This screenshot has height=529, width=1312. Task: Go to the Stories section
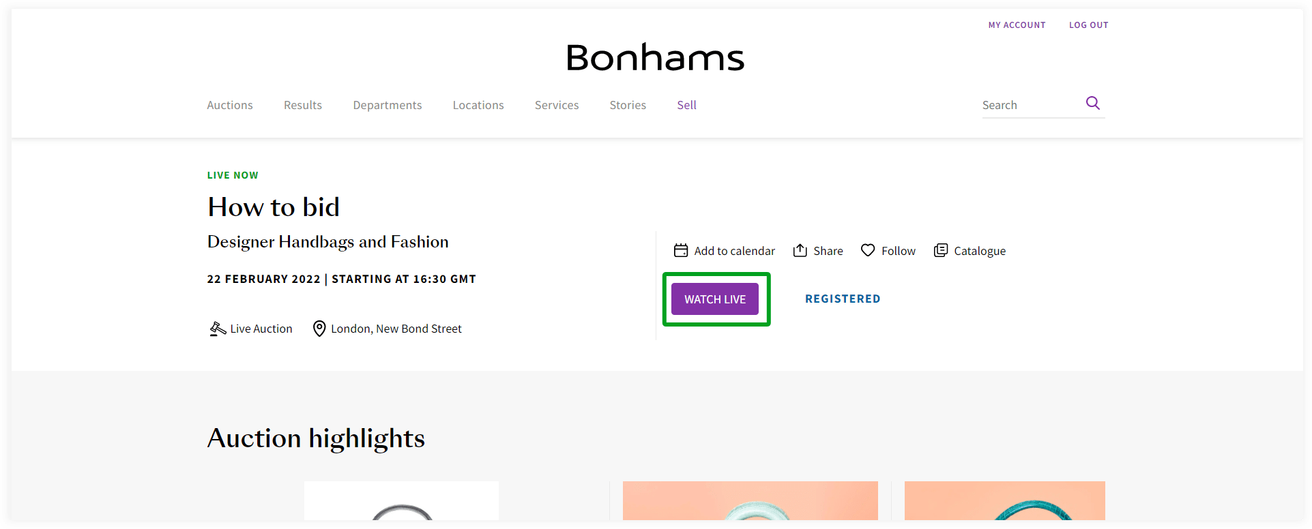[628, 105]
